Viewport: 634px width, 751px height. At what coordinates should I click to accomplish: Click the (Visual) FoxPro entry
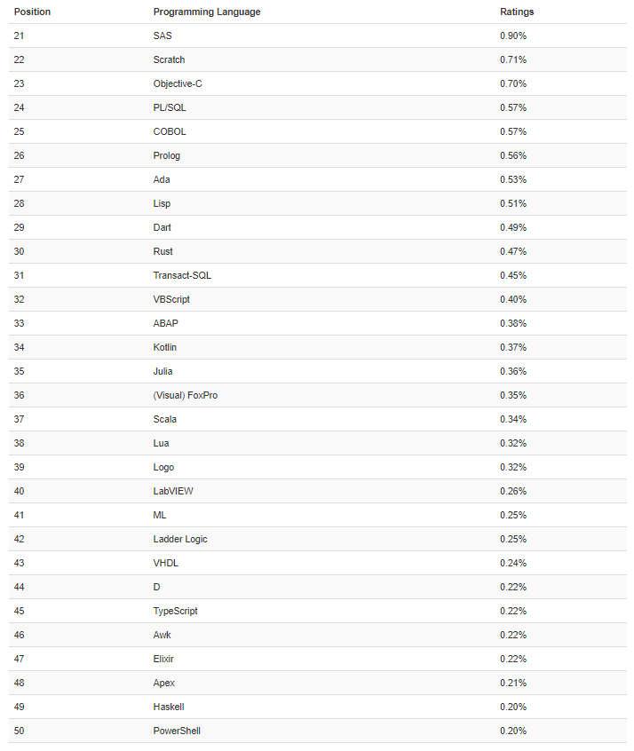click(x=185, y=395)
